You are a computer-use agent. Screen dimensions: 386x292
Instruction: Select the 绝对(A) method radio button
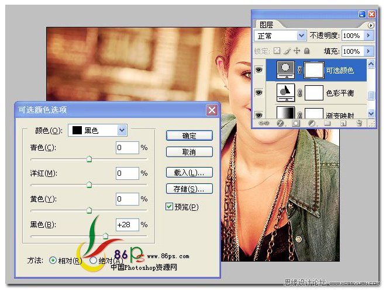[93, 260]
